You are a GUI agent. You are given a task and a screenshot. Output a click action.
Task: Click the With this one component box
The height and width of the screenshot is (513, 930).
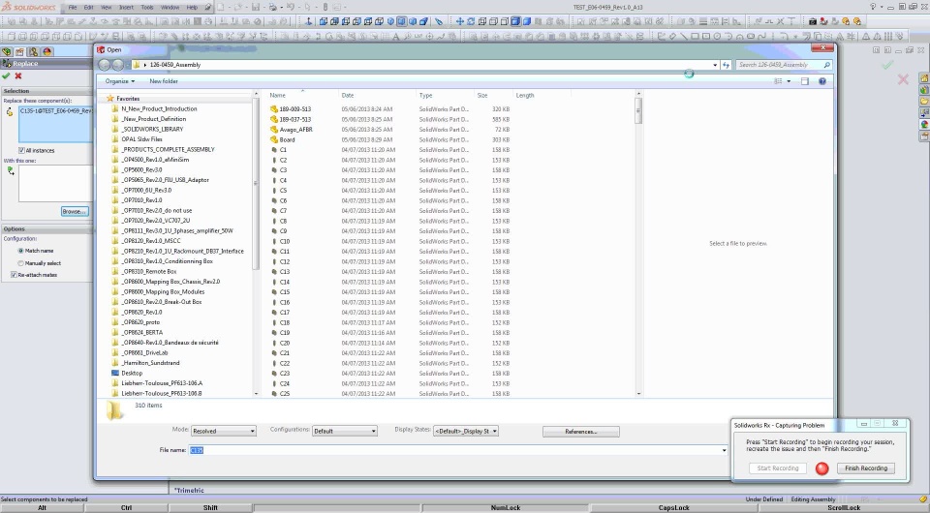[54, 183]
